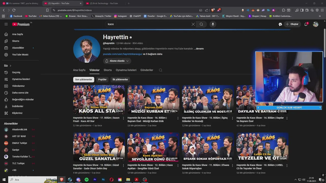Select the Son yüklenenler filter chip
This screenshot has height=183, width=326.
tap(84, 80)
